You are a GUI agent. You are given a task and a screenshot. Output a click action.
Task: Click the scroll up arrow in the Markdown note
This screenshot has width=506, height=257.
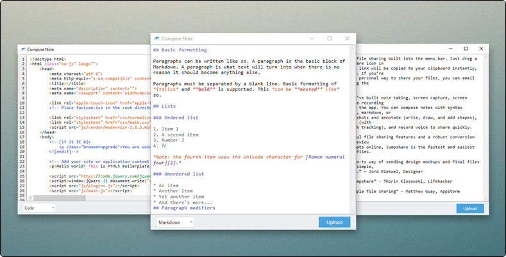click(x=352, y=48)
